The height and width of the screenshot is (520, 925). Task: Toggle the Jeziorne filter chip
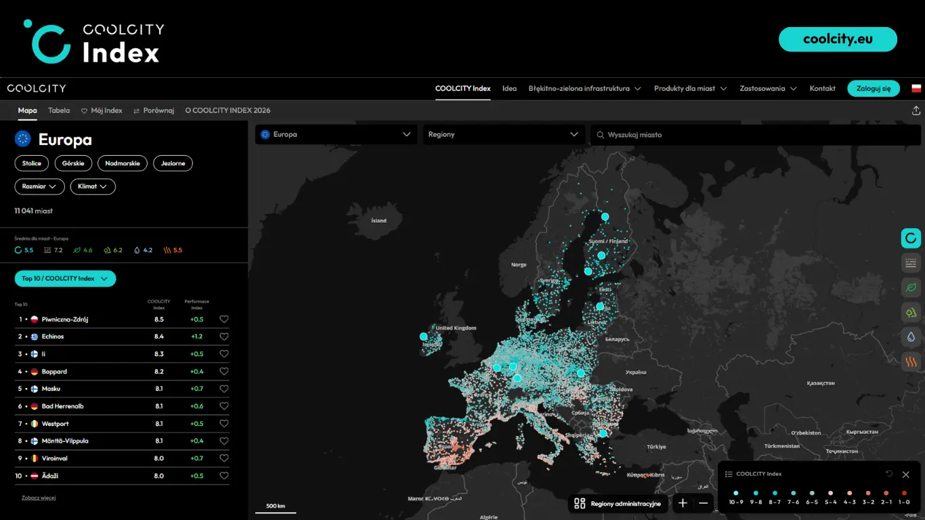coord(173,163)
